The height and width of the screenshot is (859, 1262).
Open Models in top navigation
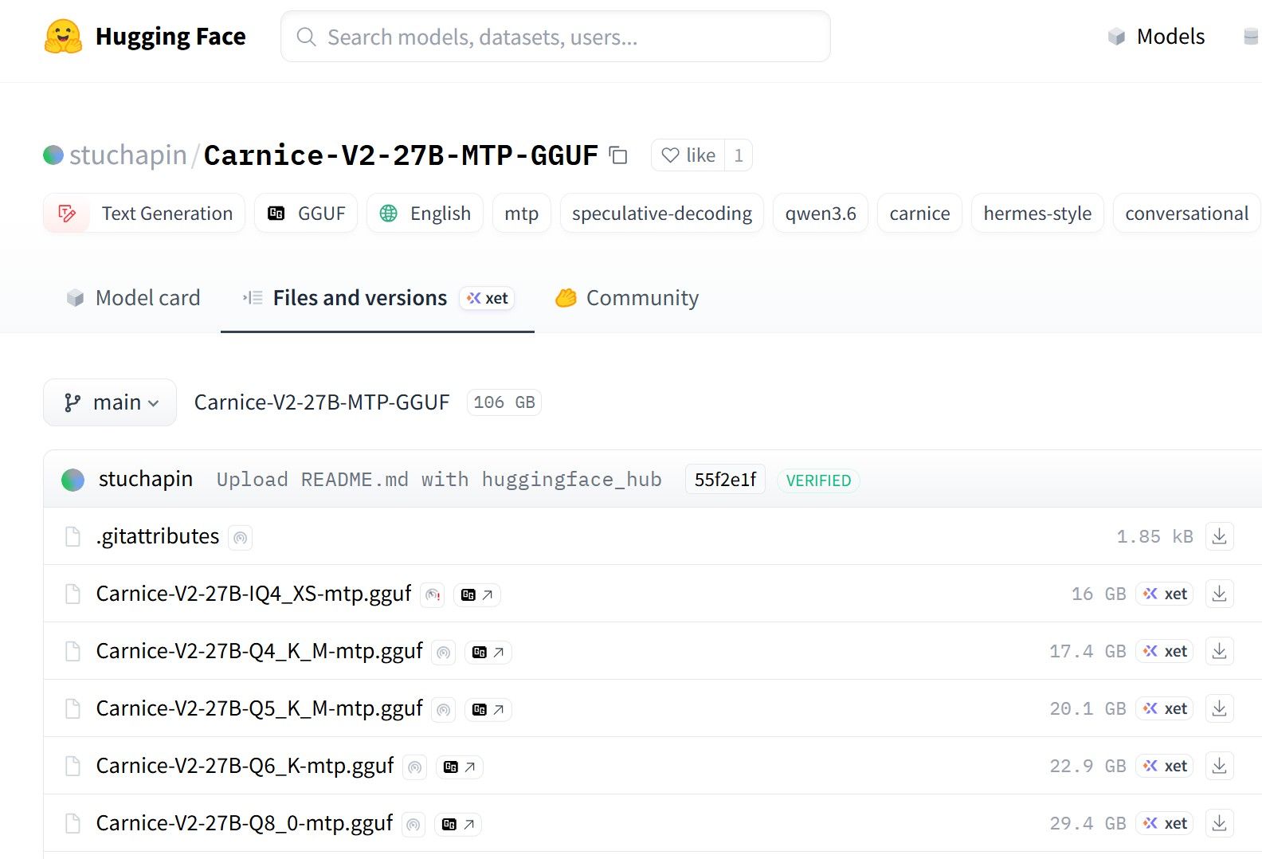[x=1157, y=37]
